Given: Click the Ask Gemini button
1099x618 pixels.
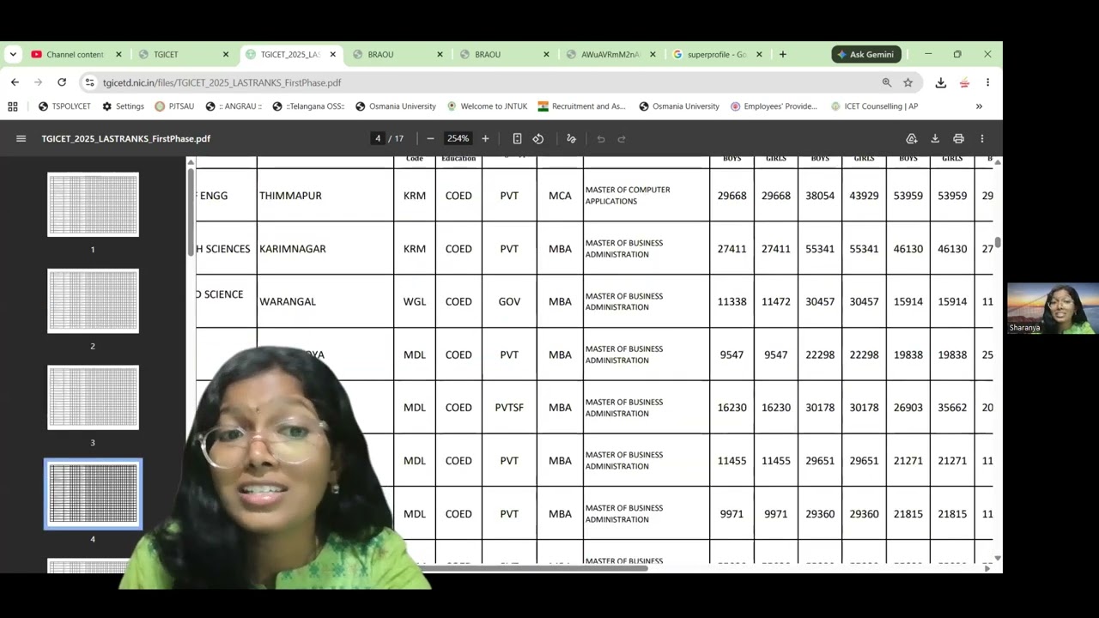Looking at the screenshot, I should pyautogui.click(x=866, y=54).
